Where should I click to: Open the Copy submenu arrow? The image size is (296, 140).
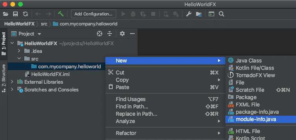coord(219,80)
